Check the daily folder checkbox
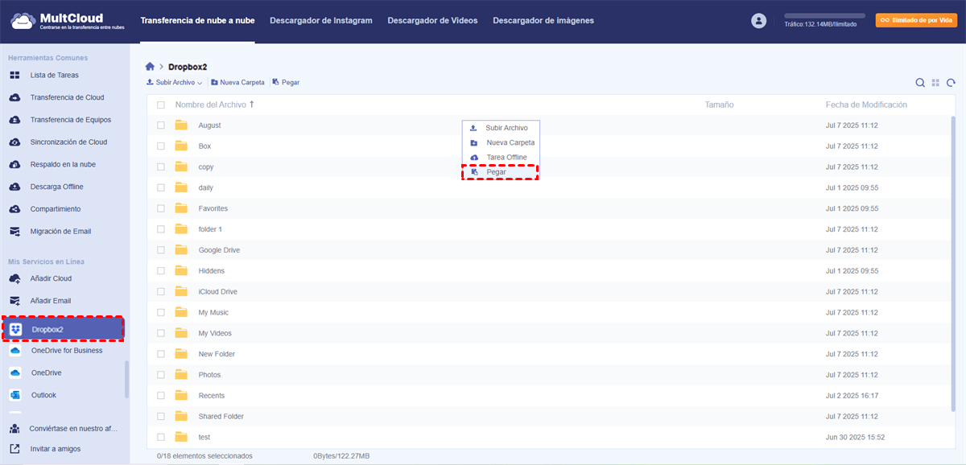Viewport: 966px width, 465px height. point(161,188)
